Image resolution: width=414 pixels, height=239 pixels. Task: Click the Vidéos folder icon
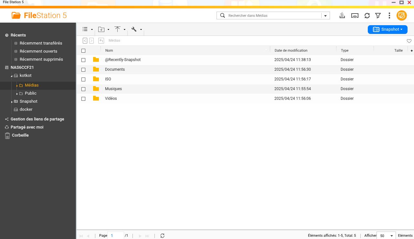96,99
